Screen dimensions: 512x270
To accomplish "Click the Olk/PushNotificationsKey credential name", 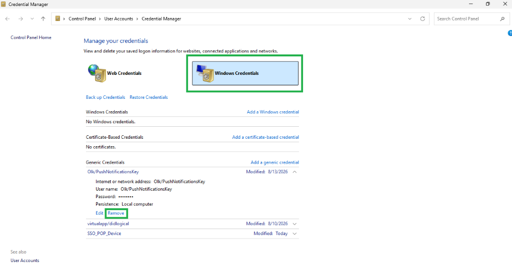I will coord(113,172).
